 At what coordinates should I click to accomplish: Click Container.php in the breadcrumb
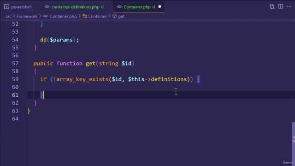click(63, 17)
